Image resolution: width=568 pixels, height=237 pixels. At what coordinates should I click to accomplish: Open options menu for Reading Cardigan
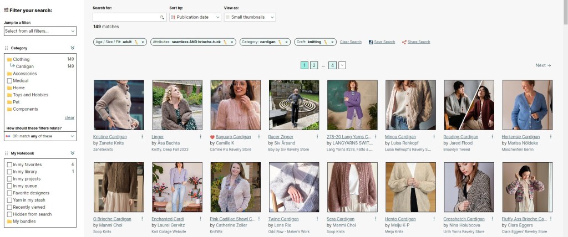pyautogui.click(x=493, y=137)
